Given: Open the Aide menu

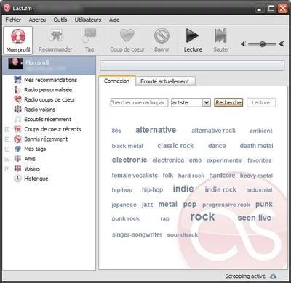Looking at the screenshot, I should (114, 20).
